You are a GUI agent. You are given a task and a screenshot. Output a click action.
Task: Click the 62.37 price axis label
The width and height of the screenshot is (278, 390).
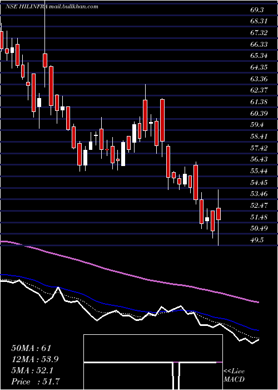click(x=259, y=90)
